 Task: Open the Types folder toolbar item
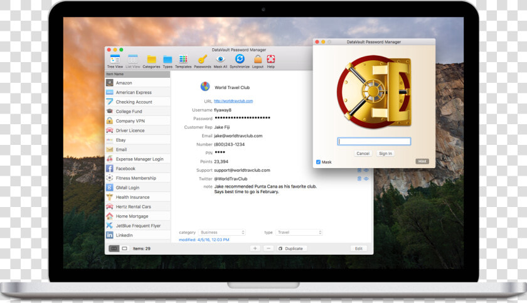[168, 62]
